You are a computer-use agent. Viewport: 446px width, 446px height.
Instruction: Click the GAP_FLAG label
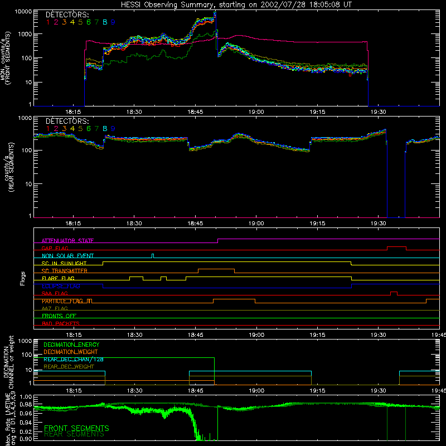[x=55, y=248]
